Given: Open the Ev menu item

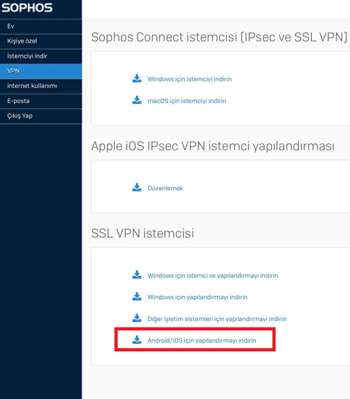Looking at the screenshot, I should pos(41,26).
